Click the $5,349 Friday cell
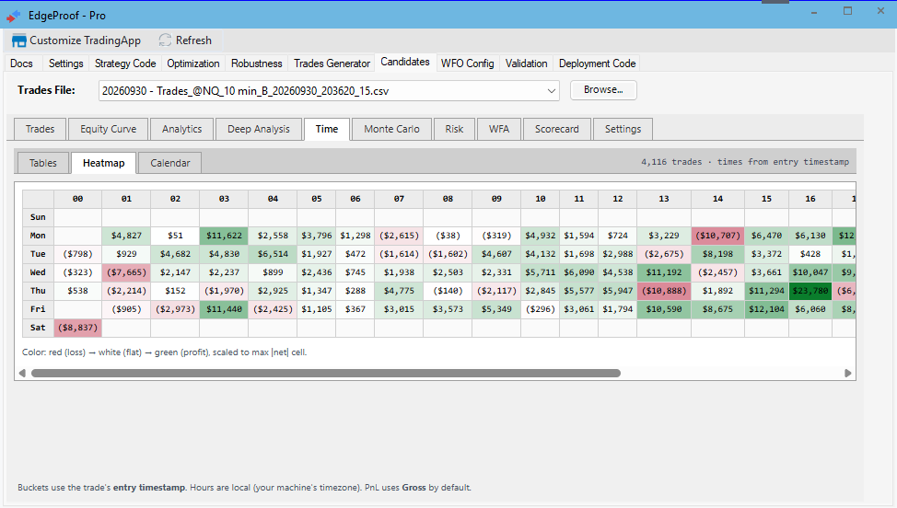This screenshot has height=508, width=897. click(x=496, y=309)
